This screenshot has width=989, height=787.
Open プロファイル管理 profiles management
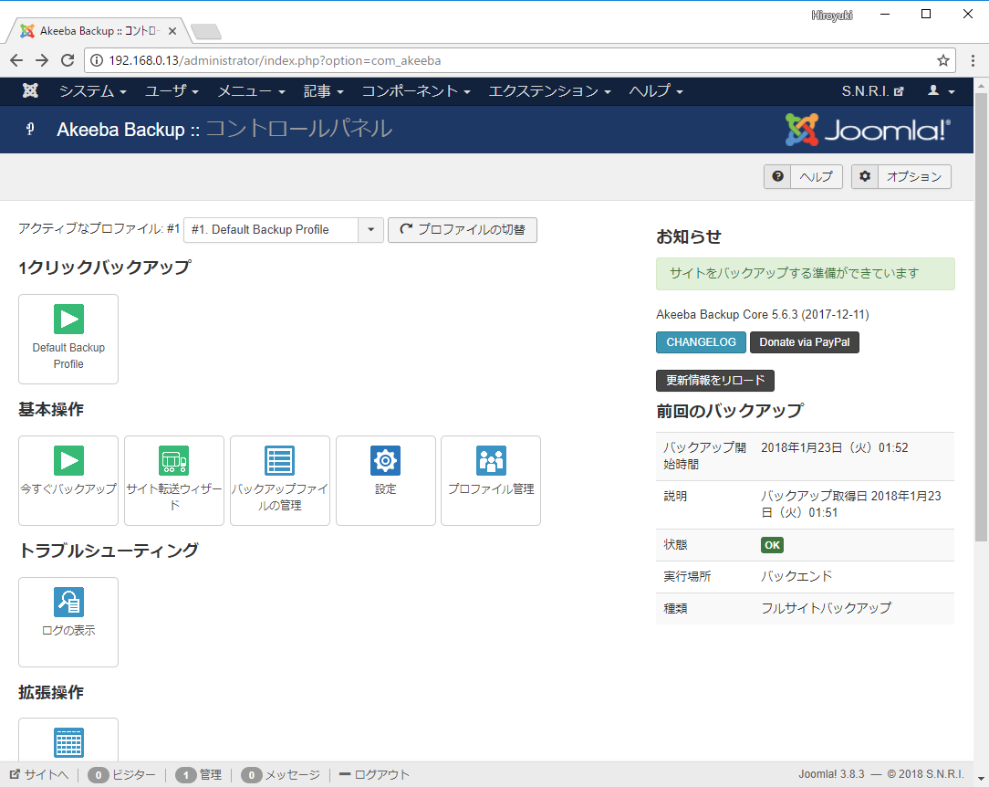[491, 480]
